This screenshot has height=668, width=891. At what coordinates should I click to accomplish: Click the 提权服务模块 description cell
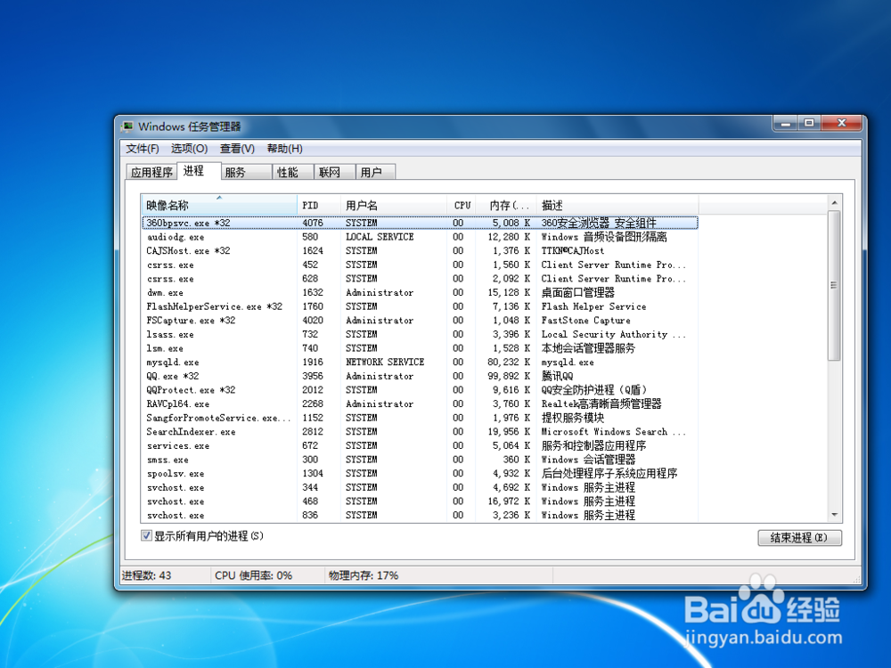point(573,418)
